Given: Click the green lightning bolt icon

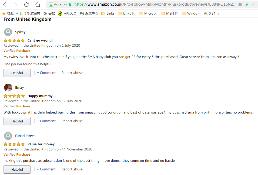Looking at the screenshot, I should (x=247, y=4).
